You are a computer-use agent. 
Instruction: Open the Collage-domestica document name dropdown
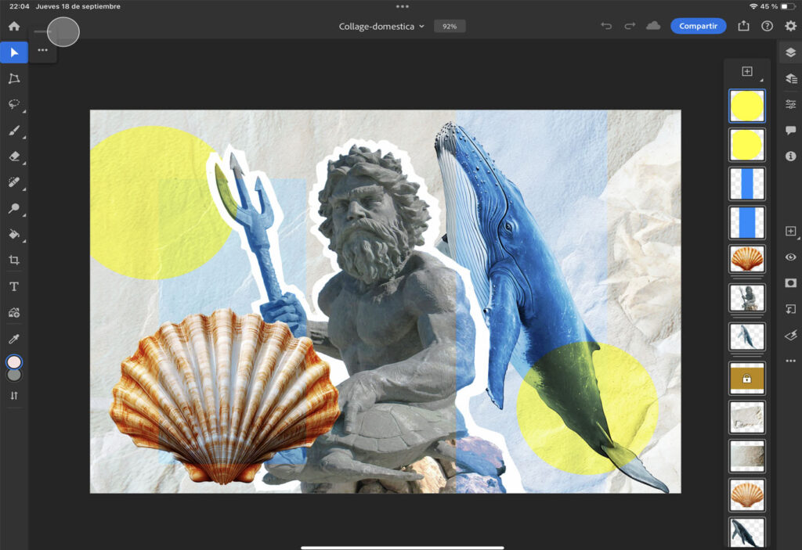coord(381,26)
